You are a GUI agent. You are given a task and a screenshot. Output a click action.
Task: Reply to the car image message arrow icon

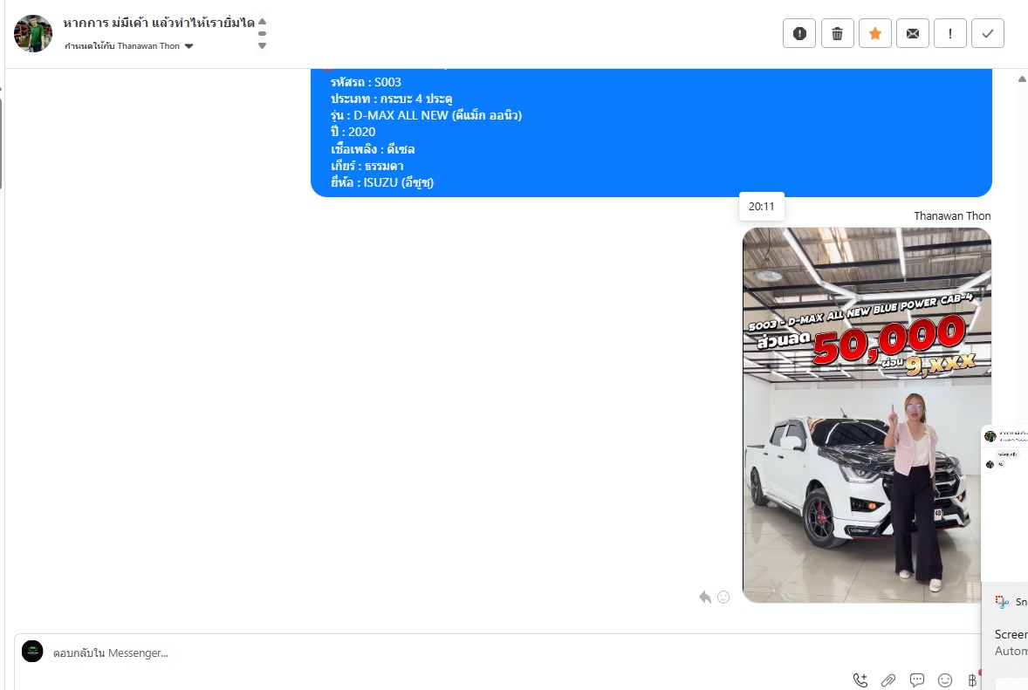click(x=705, y=597)
